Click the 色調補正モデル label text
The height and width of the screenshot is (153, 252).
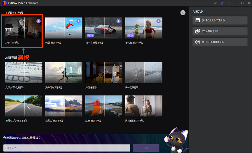[53, 43]
